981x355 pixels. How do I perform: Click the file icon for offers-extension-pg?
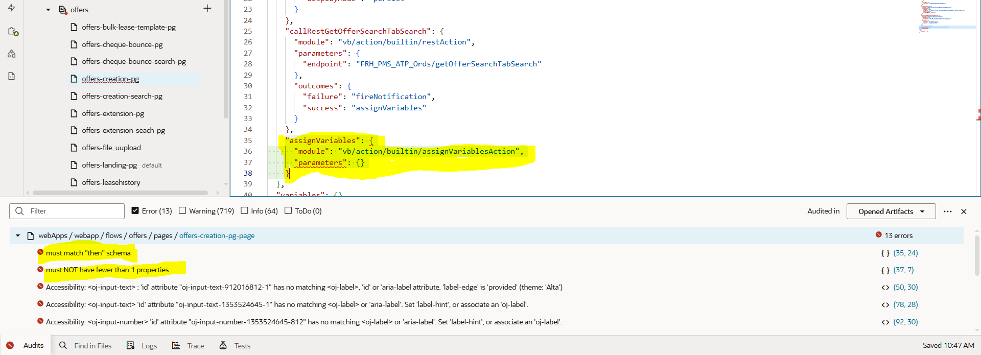coord(74,113)
